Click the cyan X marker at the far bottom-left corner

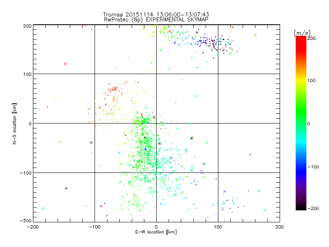[43, 208]
